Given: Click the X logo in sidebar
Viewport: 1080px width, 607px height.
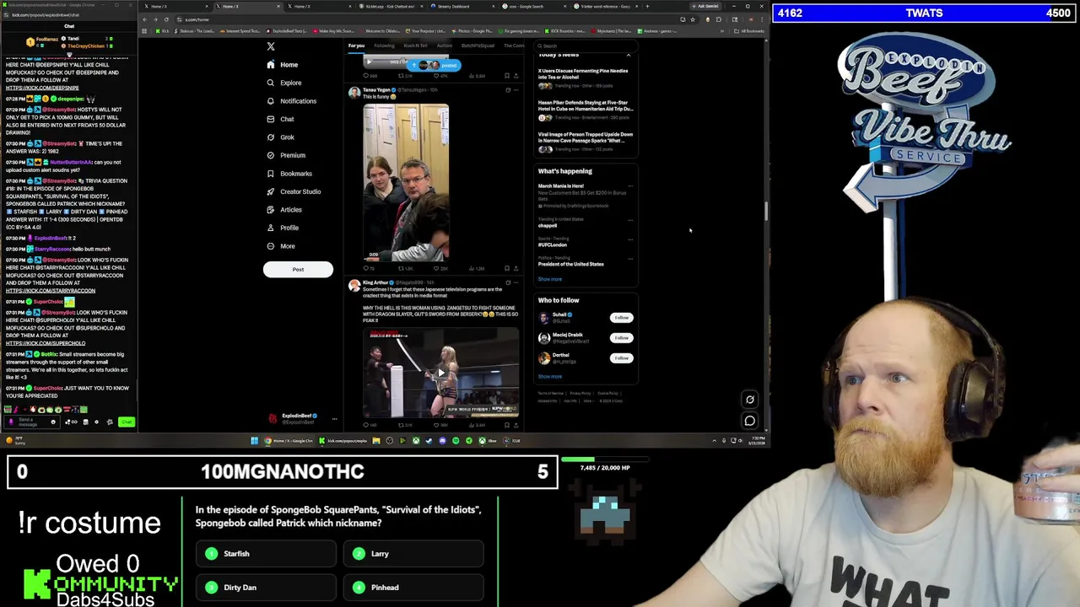Looking at the screenshot, I should pos(271,46).
